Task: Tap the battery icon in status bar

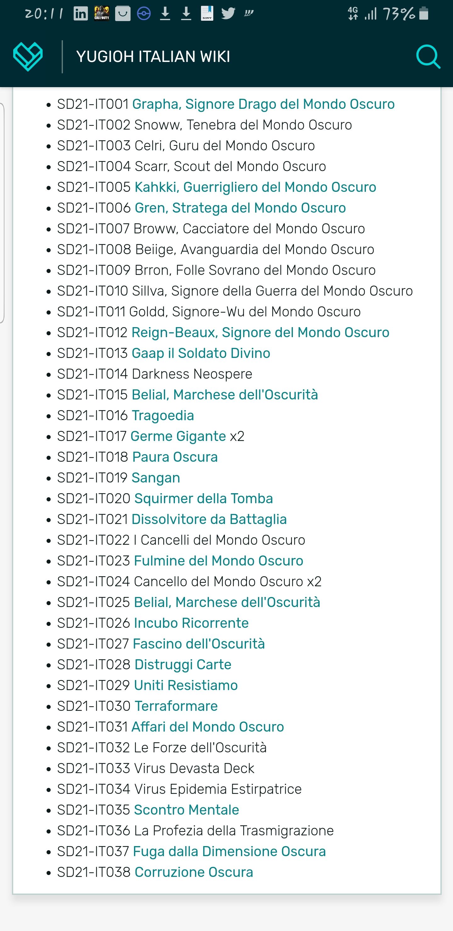Action: [x=424, y=14]
